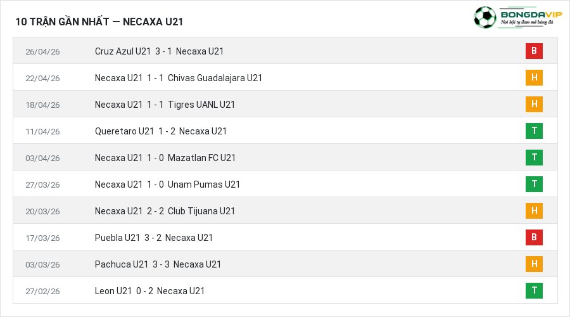570x317 pixels.
Task: Click the green T badge for Mazatlan FC match
Action: click(x=534, y=157)
